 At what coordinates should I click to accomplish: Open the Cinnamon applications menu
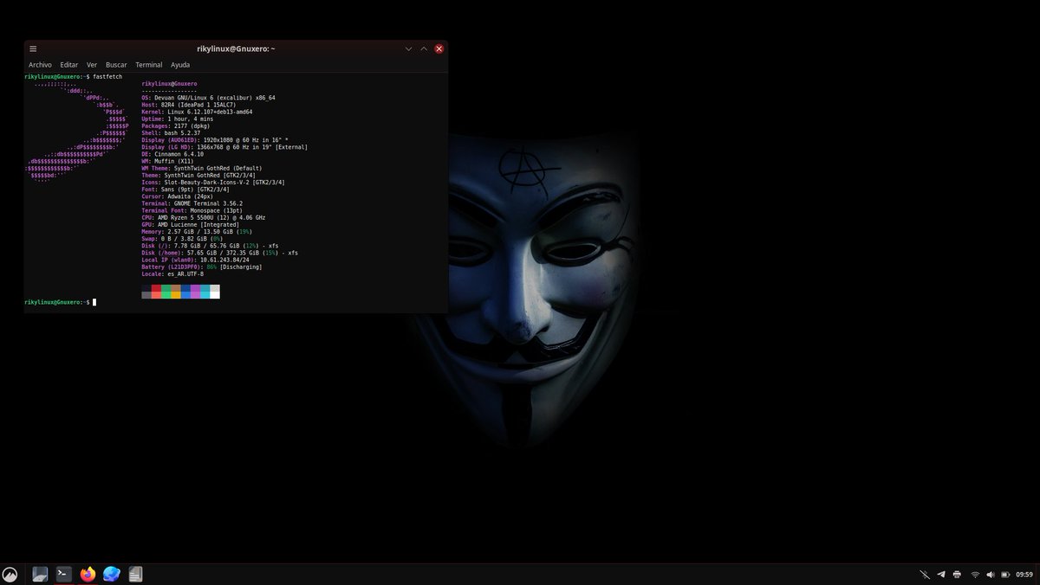click(x=10, y=574)
